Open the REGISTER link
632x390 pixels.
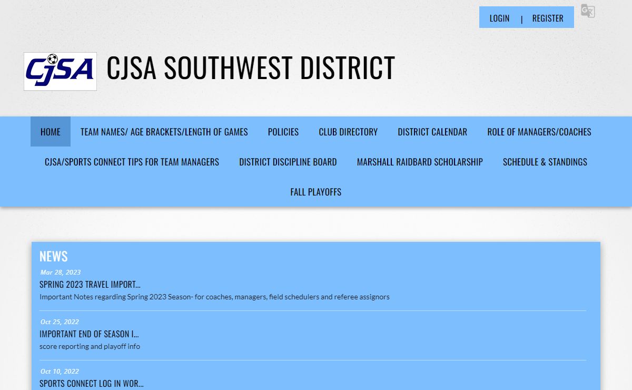pyautogui.click(x=548, y=18)
